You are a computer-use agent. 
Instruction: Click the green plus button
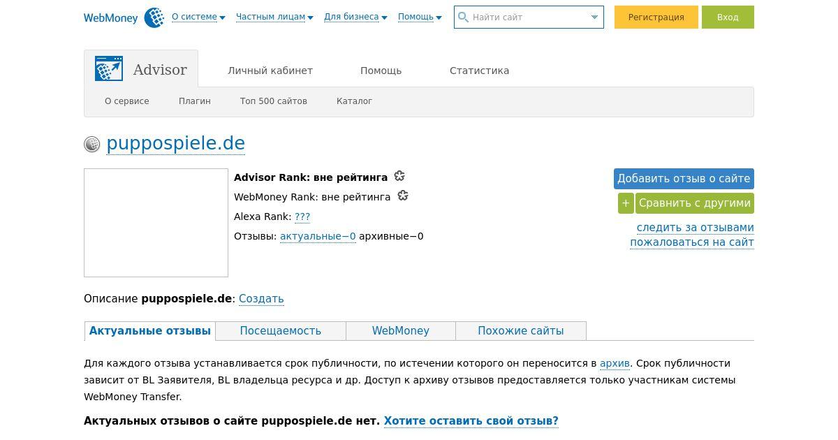(626, 203)
